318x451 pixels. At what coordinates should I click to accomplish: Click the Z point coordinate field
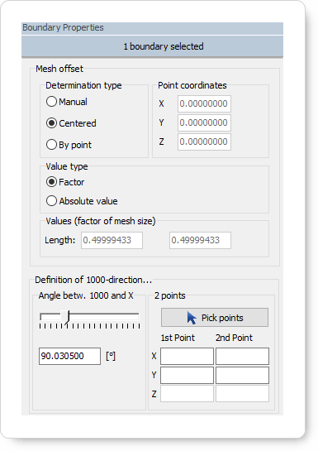204,142
